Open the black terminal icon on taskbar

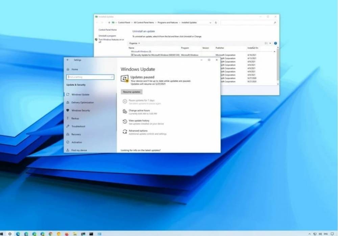(x=91, y=234)
